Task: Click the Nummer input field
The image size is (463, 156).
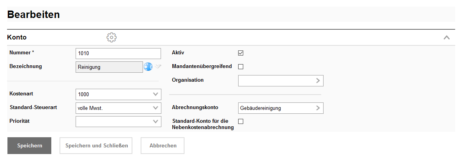Action: [x=118, y=54]
